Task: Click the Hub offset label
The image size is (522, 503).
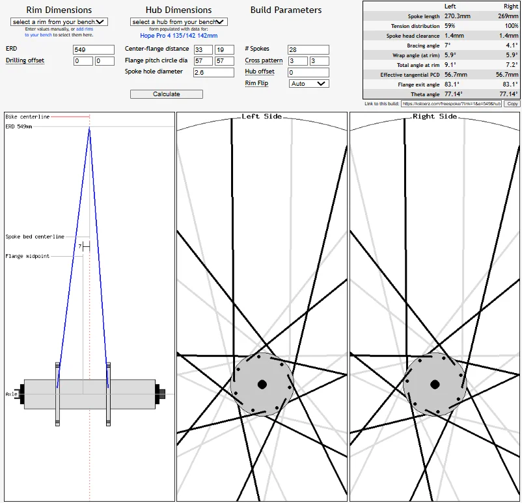Action: [x=260, y=71]
